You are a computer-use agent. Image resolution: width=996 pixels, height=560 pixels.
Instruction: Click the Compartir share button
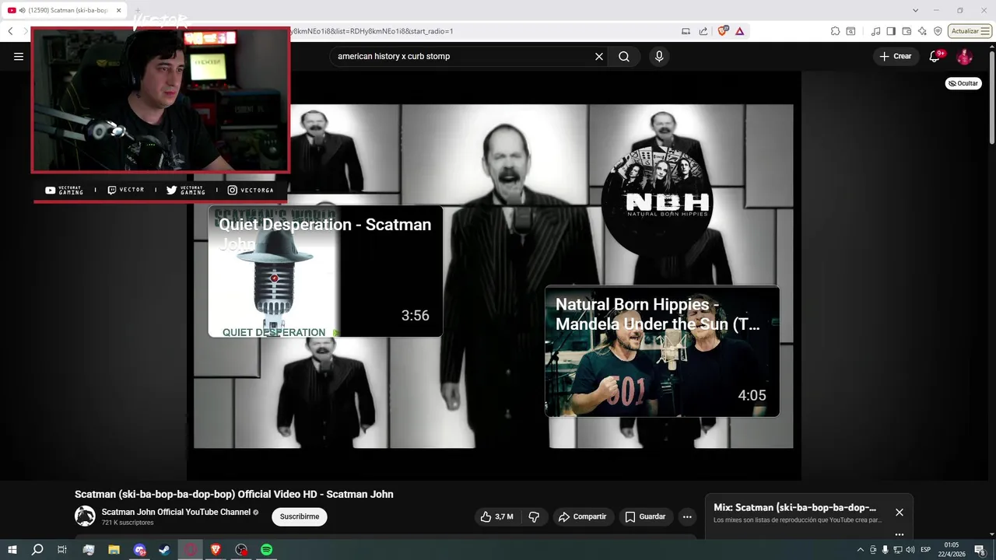click(x=583, y=516)
